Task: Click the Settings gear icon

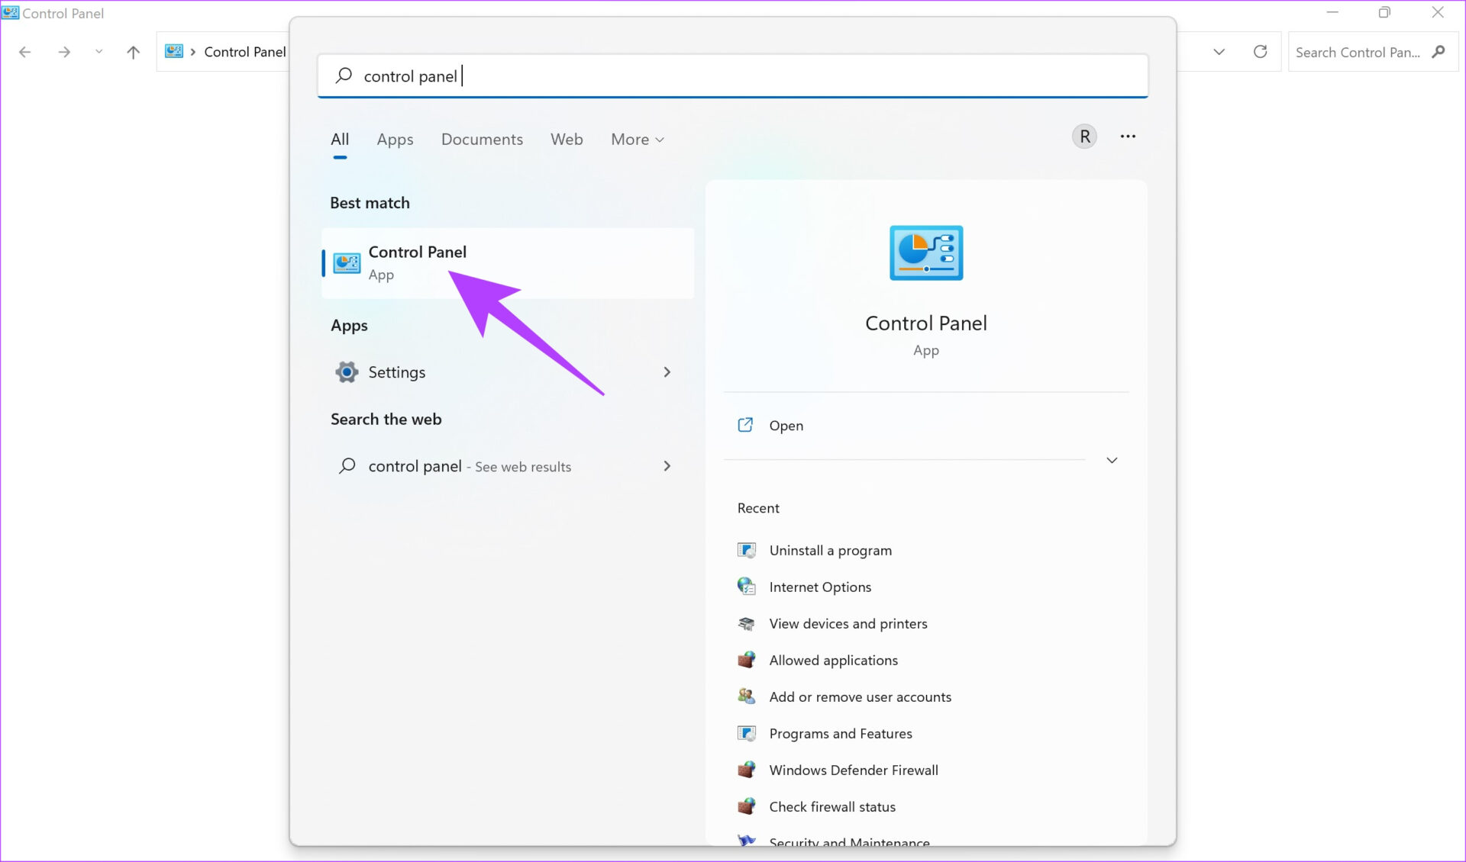Action: pyautogui.click(x=347, y=372)
